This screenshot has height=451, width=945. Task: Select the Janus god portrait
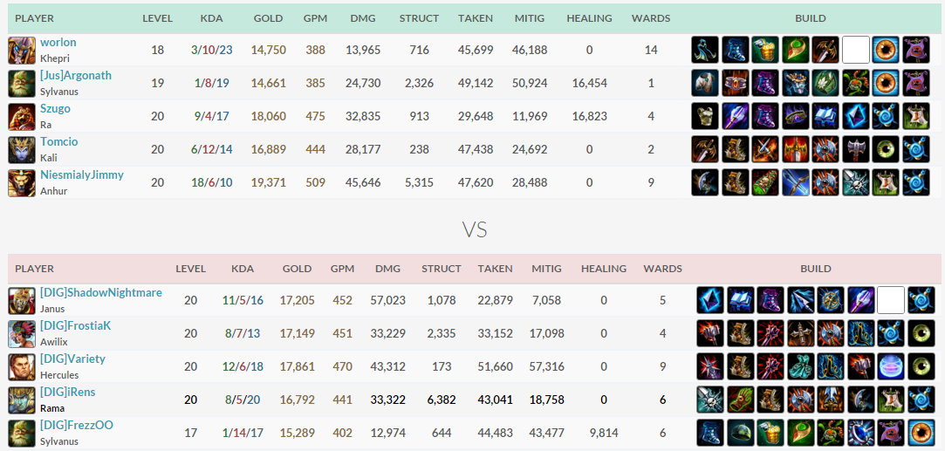[x=22, y=300]
